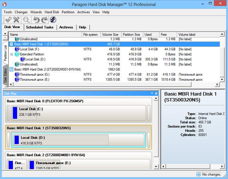Sort by Volume label column header
Viewport: 228px width, 179px height.
(x=198, y=35)
